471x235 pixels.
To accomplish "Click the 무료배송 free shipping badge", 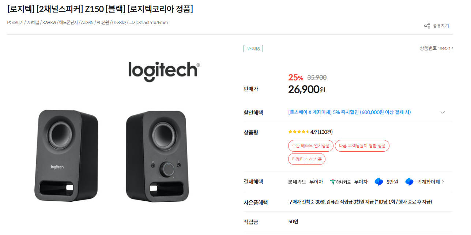I will point(253,48).
